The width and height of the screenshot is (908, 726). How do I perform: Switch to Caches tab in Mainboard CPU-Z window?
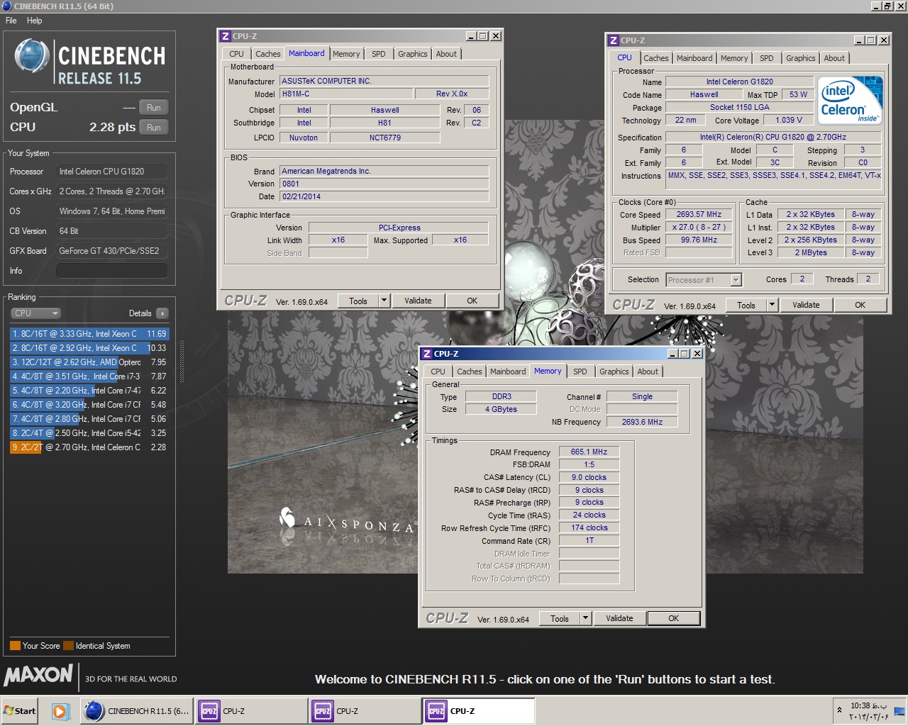click(x=267, y=54)
